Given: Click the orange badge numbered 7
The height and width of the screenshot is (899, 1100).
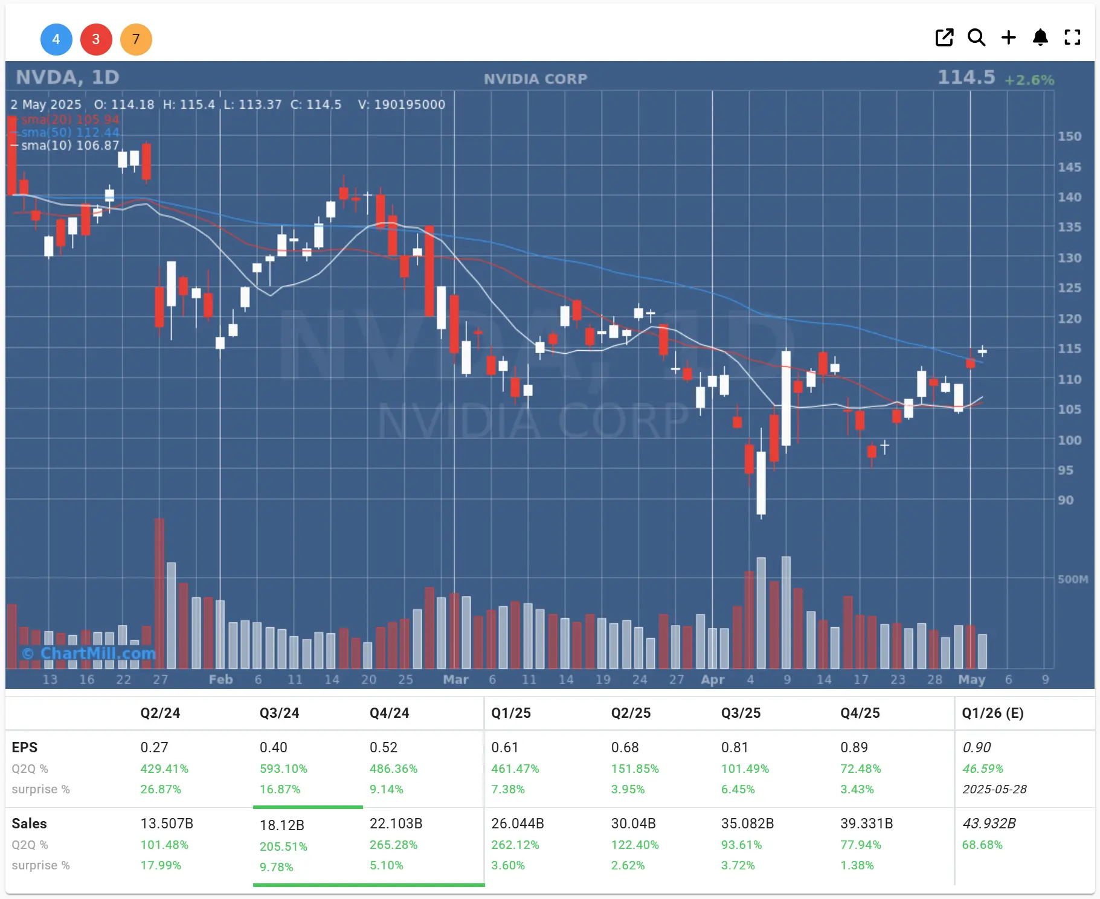Looking at the screenshot, I should 136,39.
